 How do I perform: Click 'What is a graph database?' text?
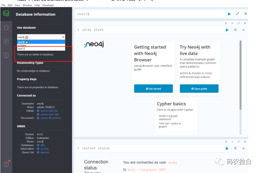[x=168, y=117]
